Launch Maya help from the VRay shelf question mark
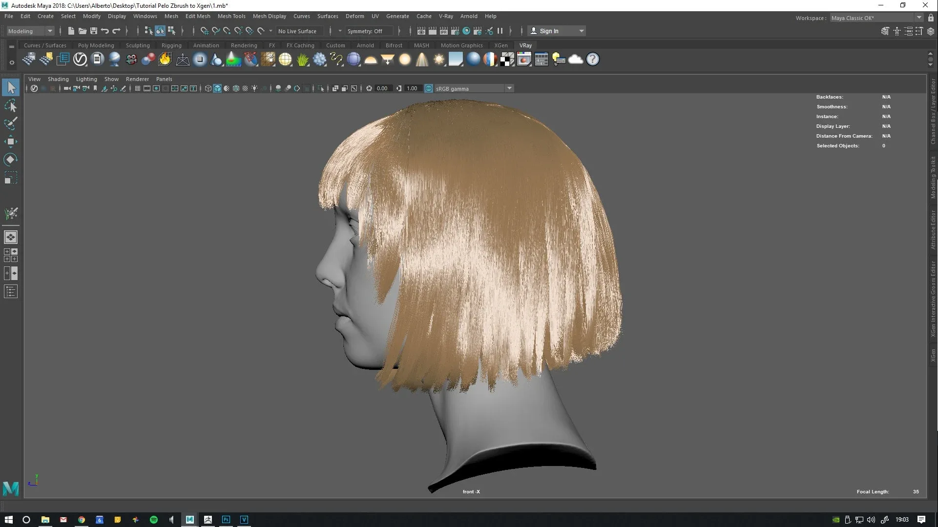 (x=592, y=59)
